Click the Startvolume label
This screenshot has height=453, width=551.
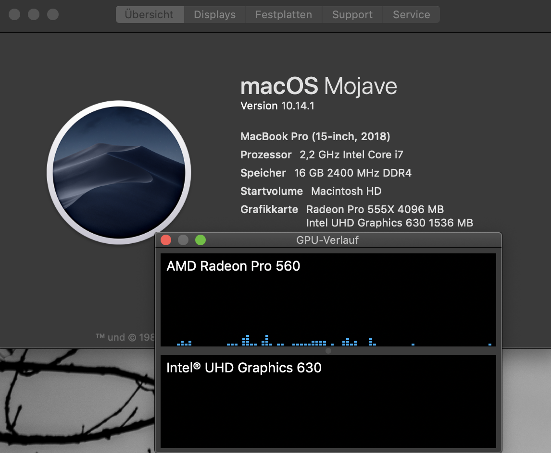[x=272, y=191]
